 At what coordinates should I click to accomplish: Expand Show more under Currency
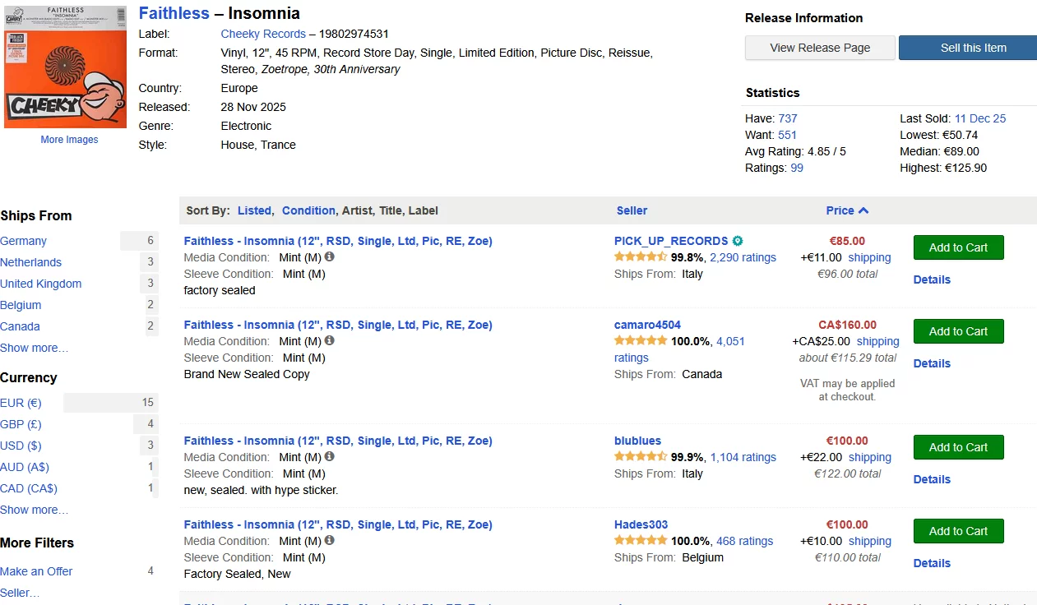pyautogui.click(x=35, y=510)
